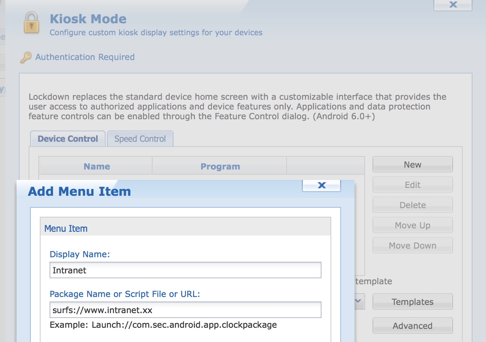Focus the Display Name field containing Intranet

coord(185,270)
